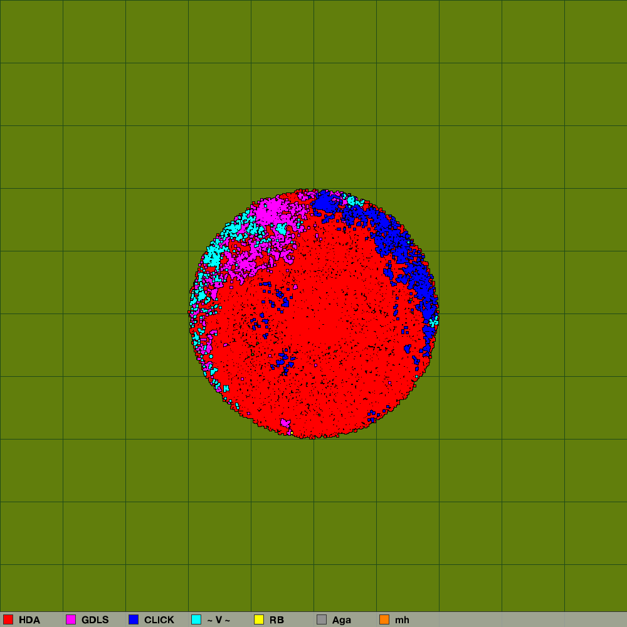Click the gray Aga legend swatch
627x627 pixels.
[322, 619]
